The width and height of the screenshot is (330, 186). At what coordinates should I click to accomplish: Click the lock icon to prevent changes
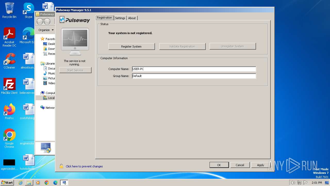click(x=61, y=166)
